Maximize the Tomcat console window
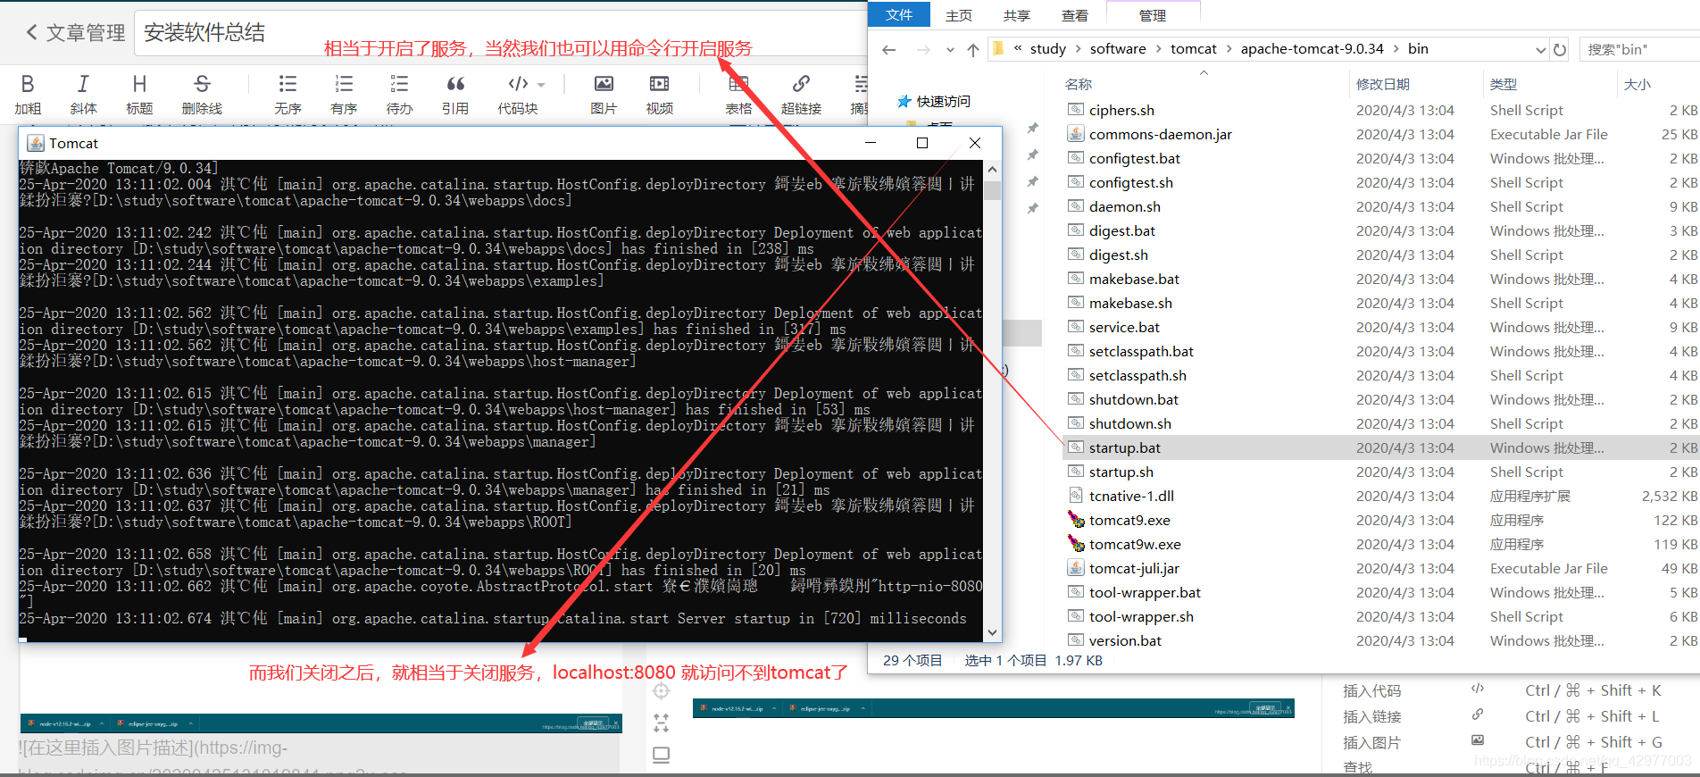 click(x=922, y=143)
